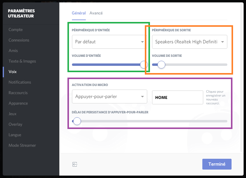Open the Amis settings section
246x178 pixels.
click(13, 51)
